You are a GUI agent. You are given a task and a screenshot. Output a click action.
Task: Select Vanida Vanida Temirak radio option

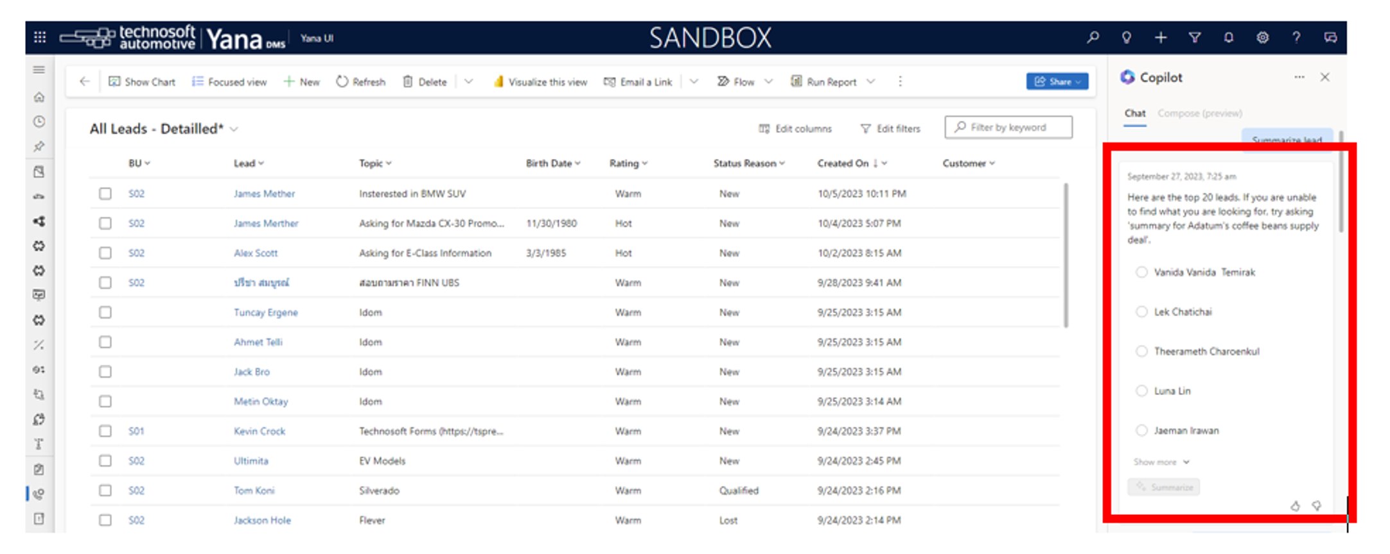(1141, 272)
